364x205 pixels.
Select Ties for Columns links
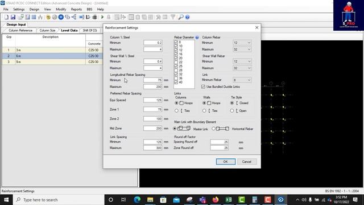point(176,111)
